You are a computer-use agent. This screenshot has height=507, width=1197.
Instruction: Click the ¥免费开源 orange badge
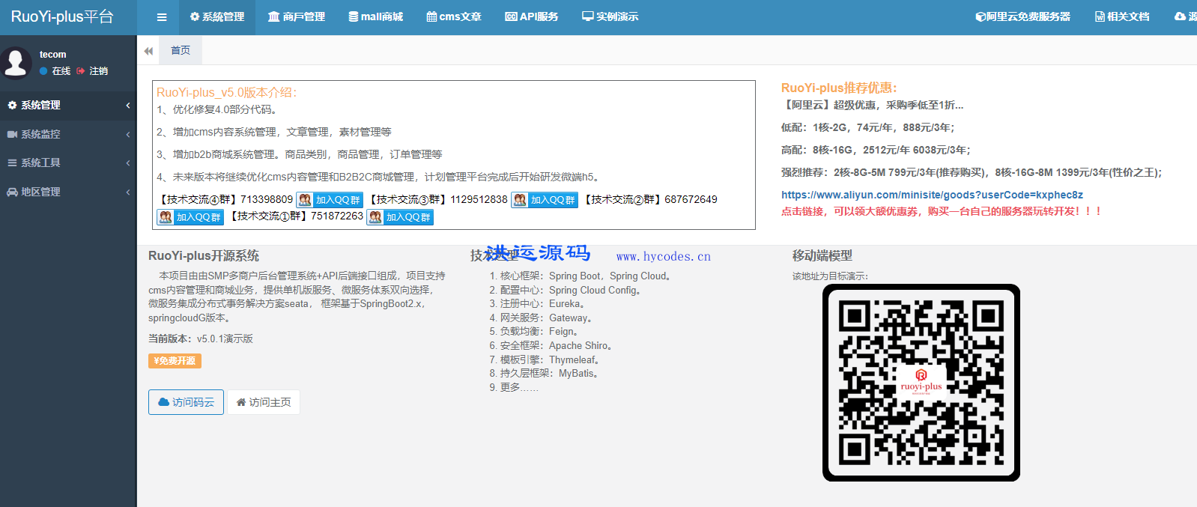pos(175,361)
